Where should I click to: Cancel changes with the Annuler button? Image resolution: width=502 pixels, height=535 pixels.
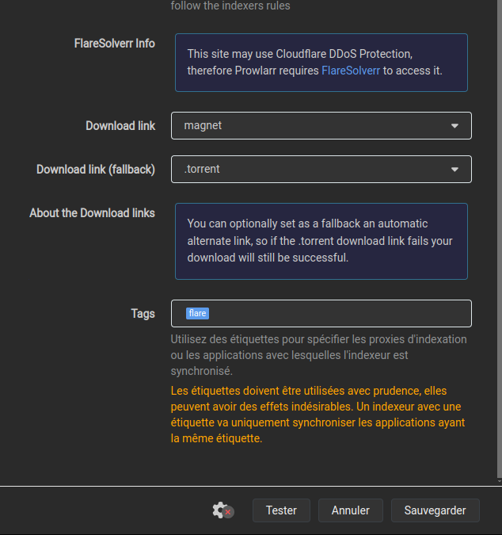point(350,510)
